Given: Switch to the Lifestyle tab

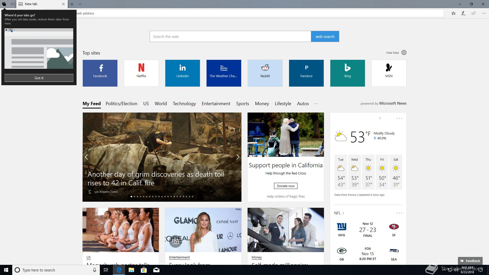Looking at the screenshot, I should (x=283, y=104).
